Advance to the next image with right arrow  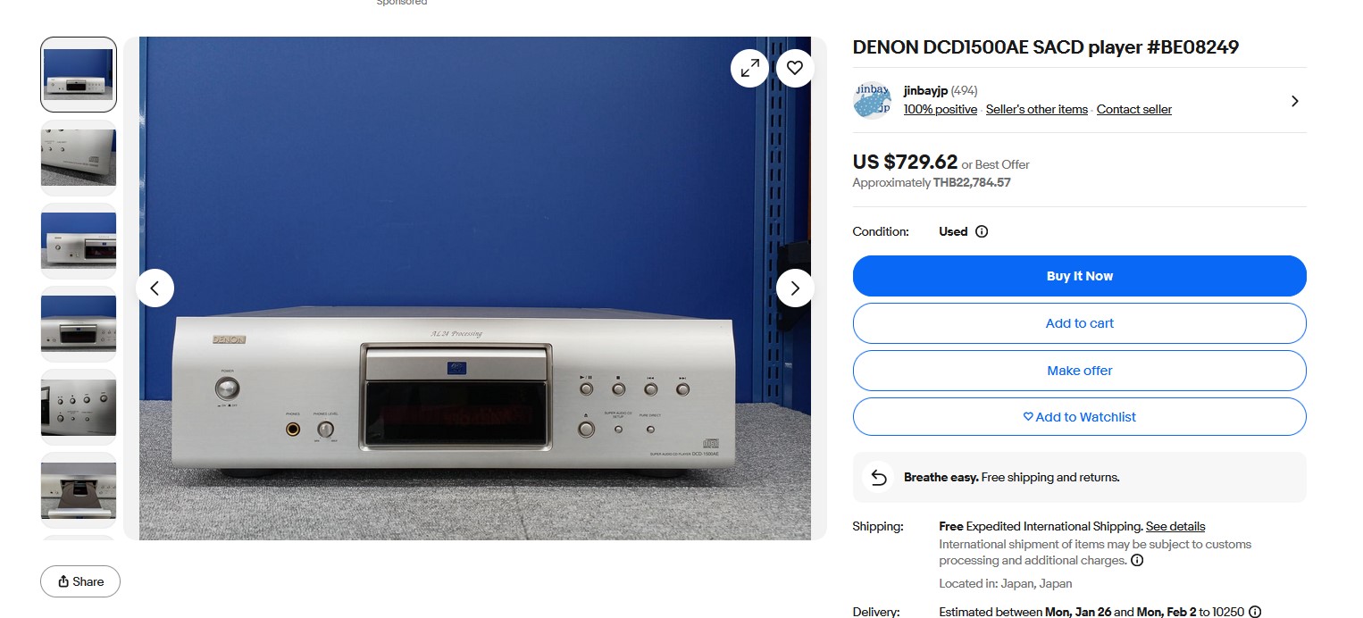point(795,288)
